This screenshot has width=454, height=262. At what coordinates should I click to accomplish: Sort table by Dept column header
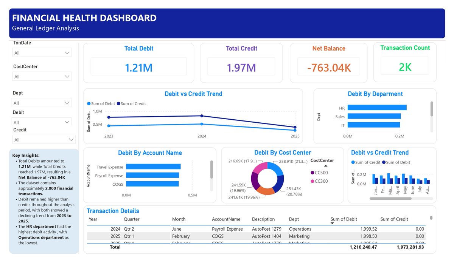(294, 219)
